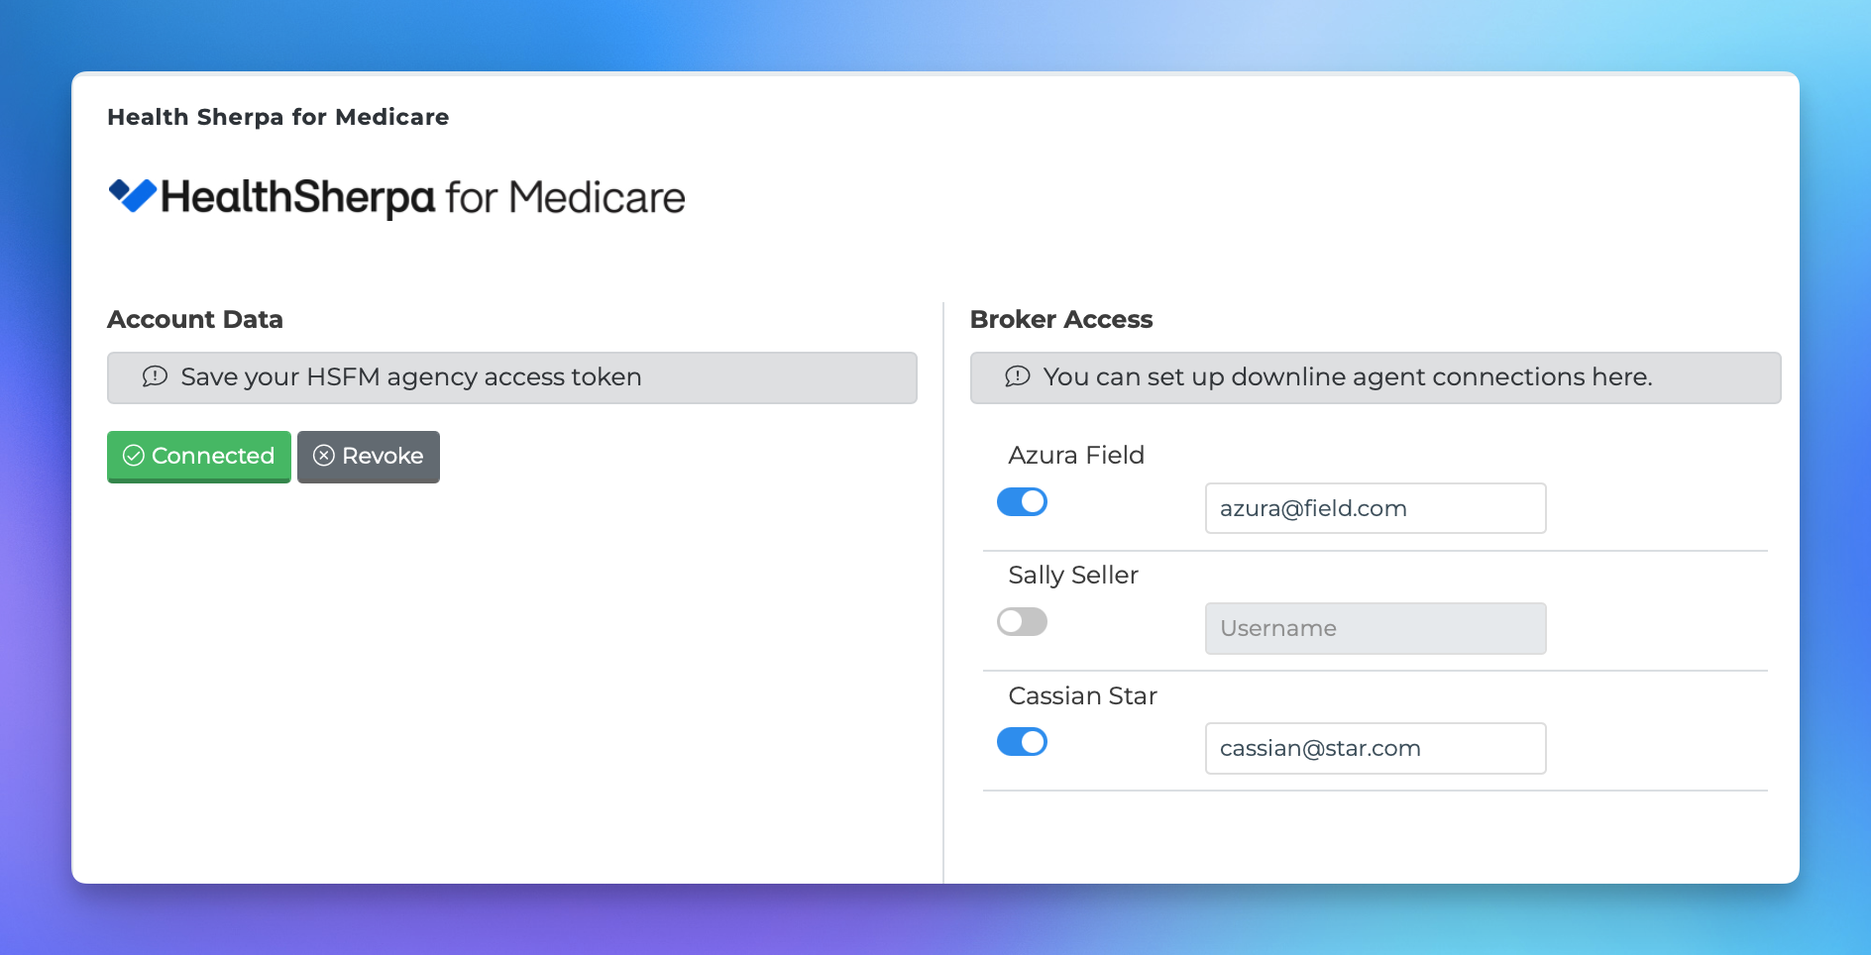Click the X circle icon on the Revoke button
The height and width of the screenshot is (955, 1871).
pos(324,456)
